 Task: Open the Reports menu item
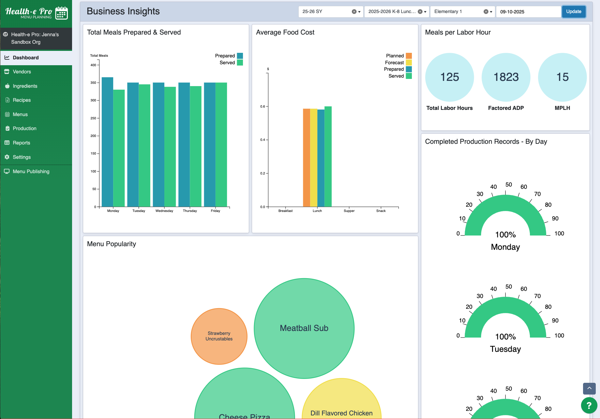(x=22, y=143)
